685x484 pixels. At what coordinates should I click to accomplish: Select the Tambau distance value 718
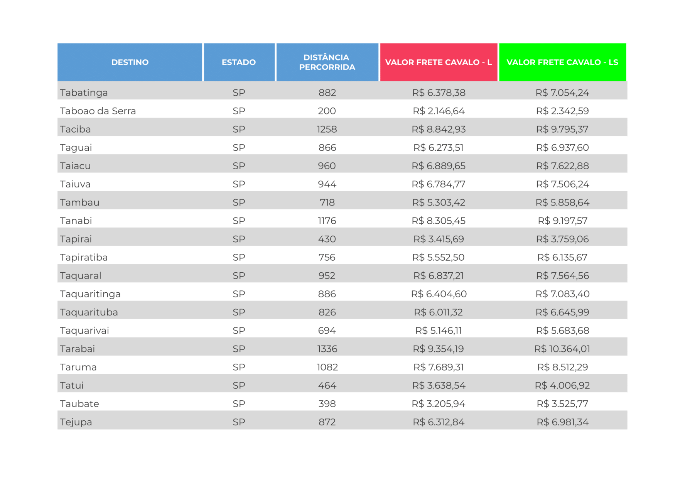pos(327,202)
